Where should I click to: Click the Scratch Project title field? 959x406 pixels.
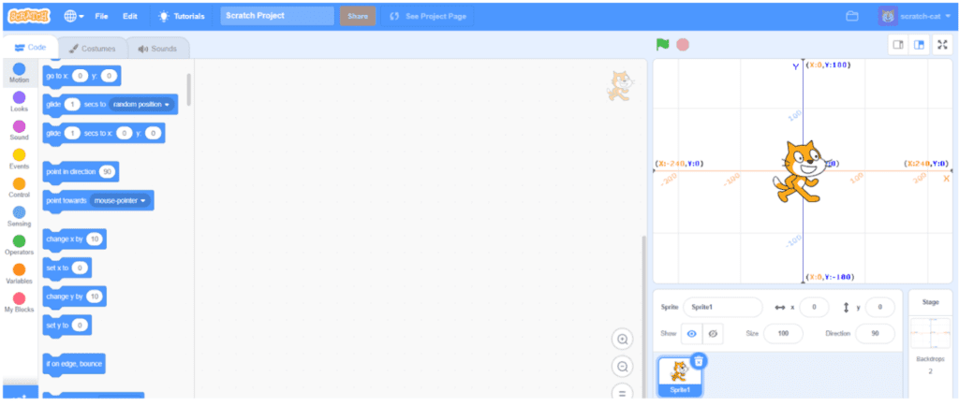coord(277,16)
